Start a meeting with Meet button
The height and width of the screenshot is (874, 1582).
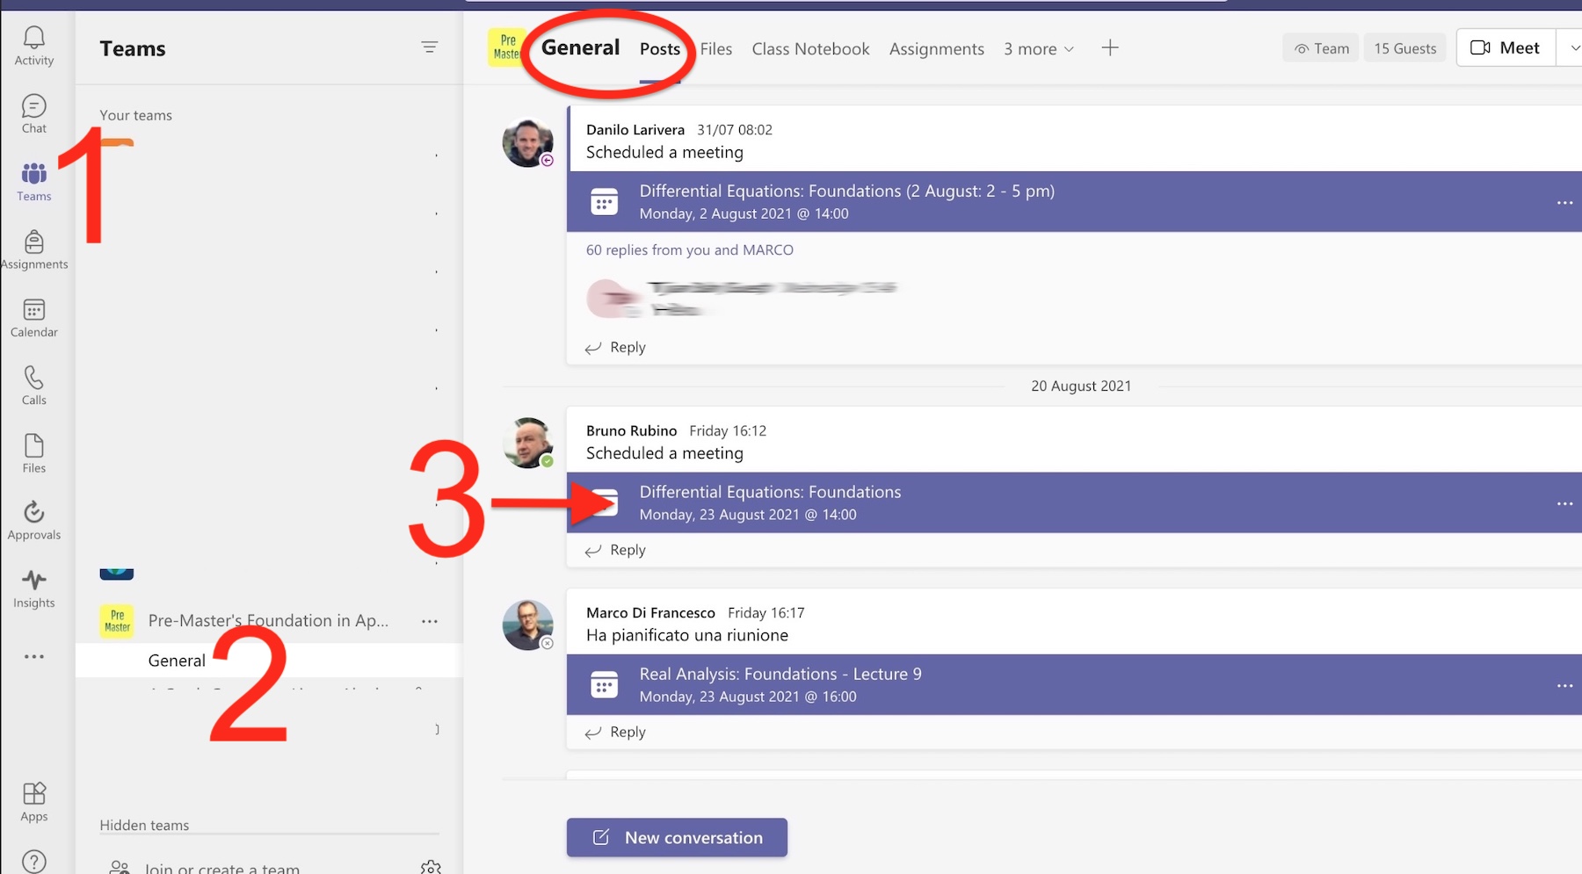(1506, 48)
